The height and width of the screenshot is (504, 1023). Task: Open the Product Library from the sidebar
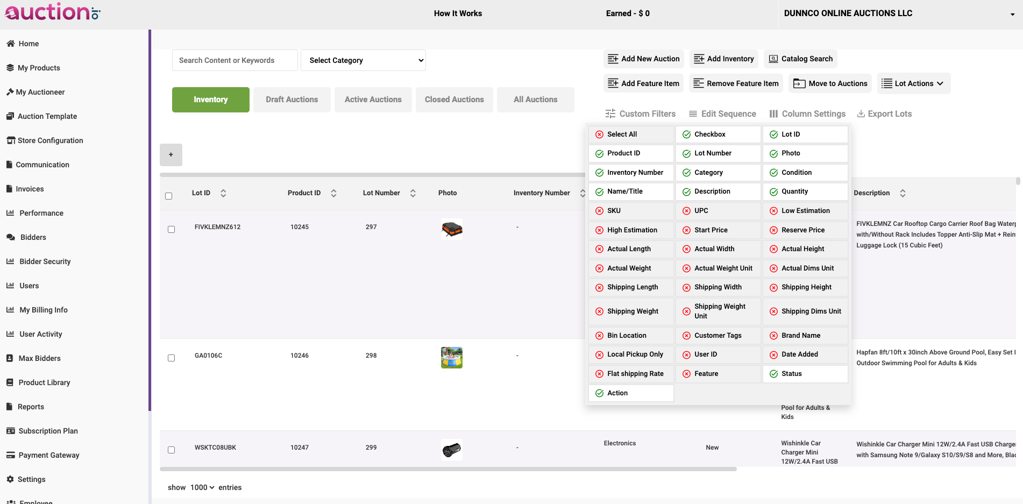[x=44, y=382]
